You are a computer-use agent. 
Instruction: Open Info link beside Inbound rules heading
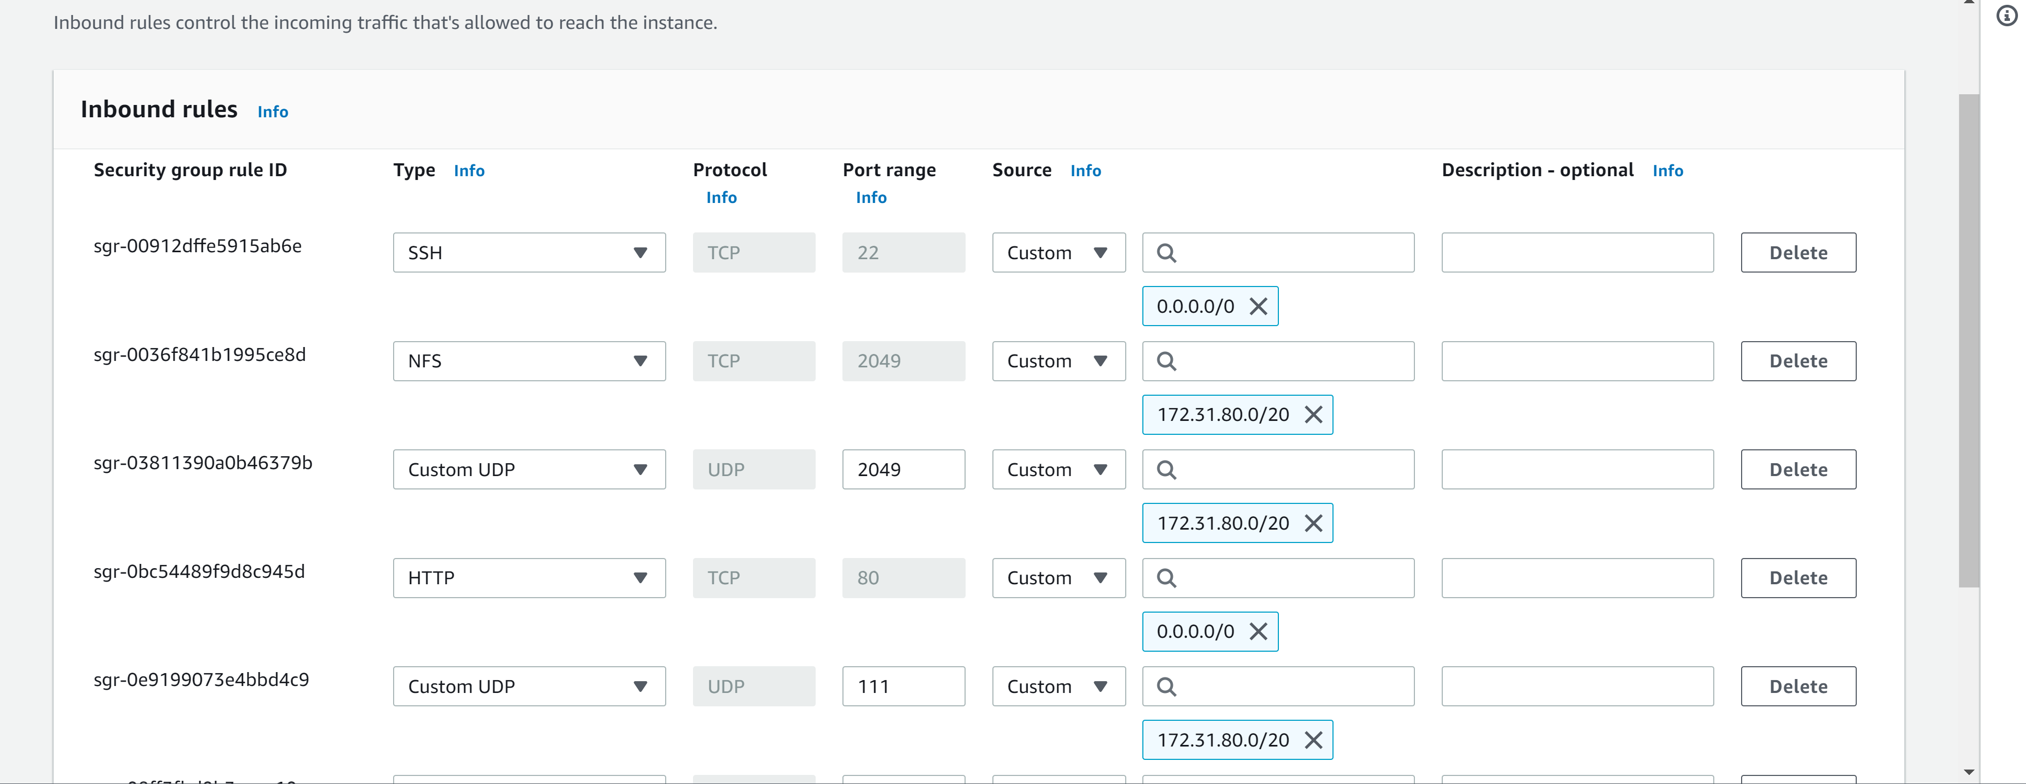pos(272,112)
